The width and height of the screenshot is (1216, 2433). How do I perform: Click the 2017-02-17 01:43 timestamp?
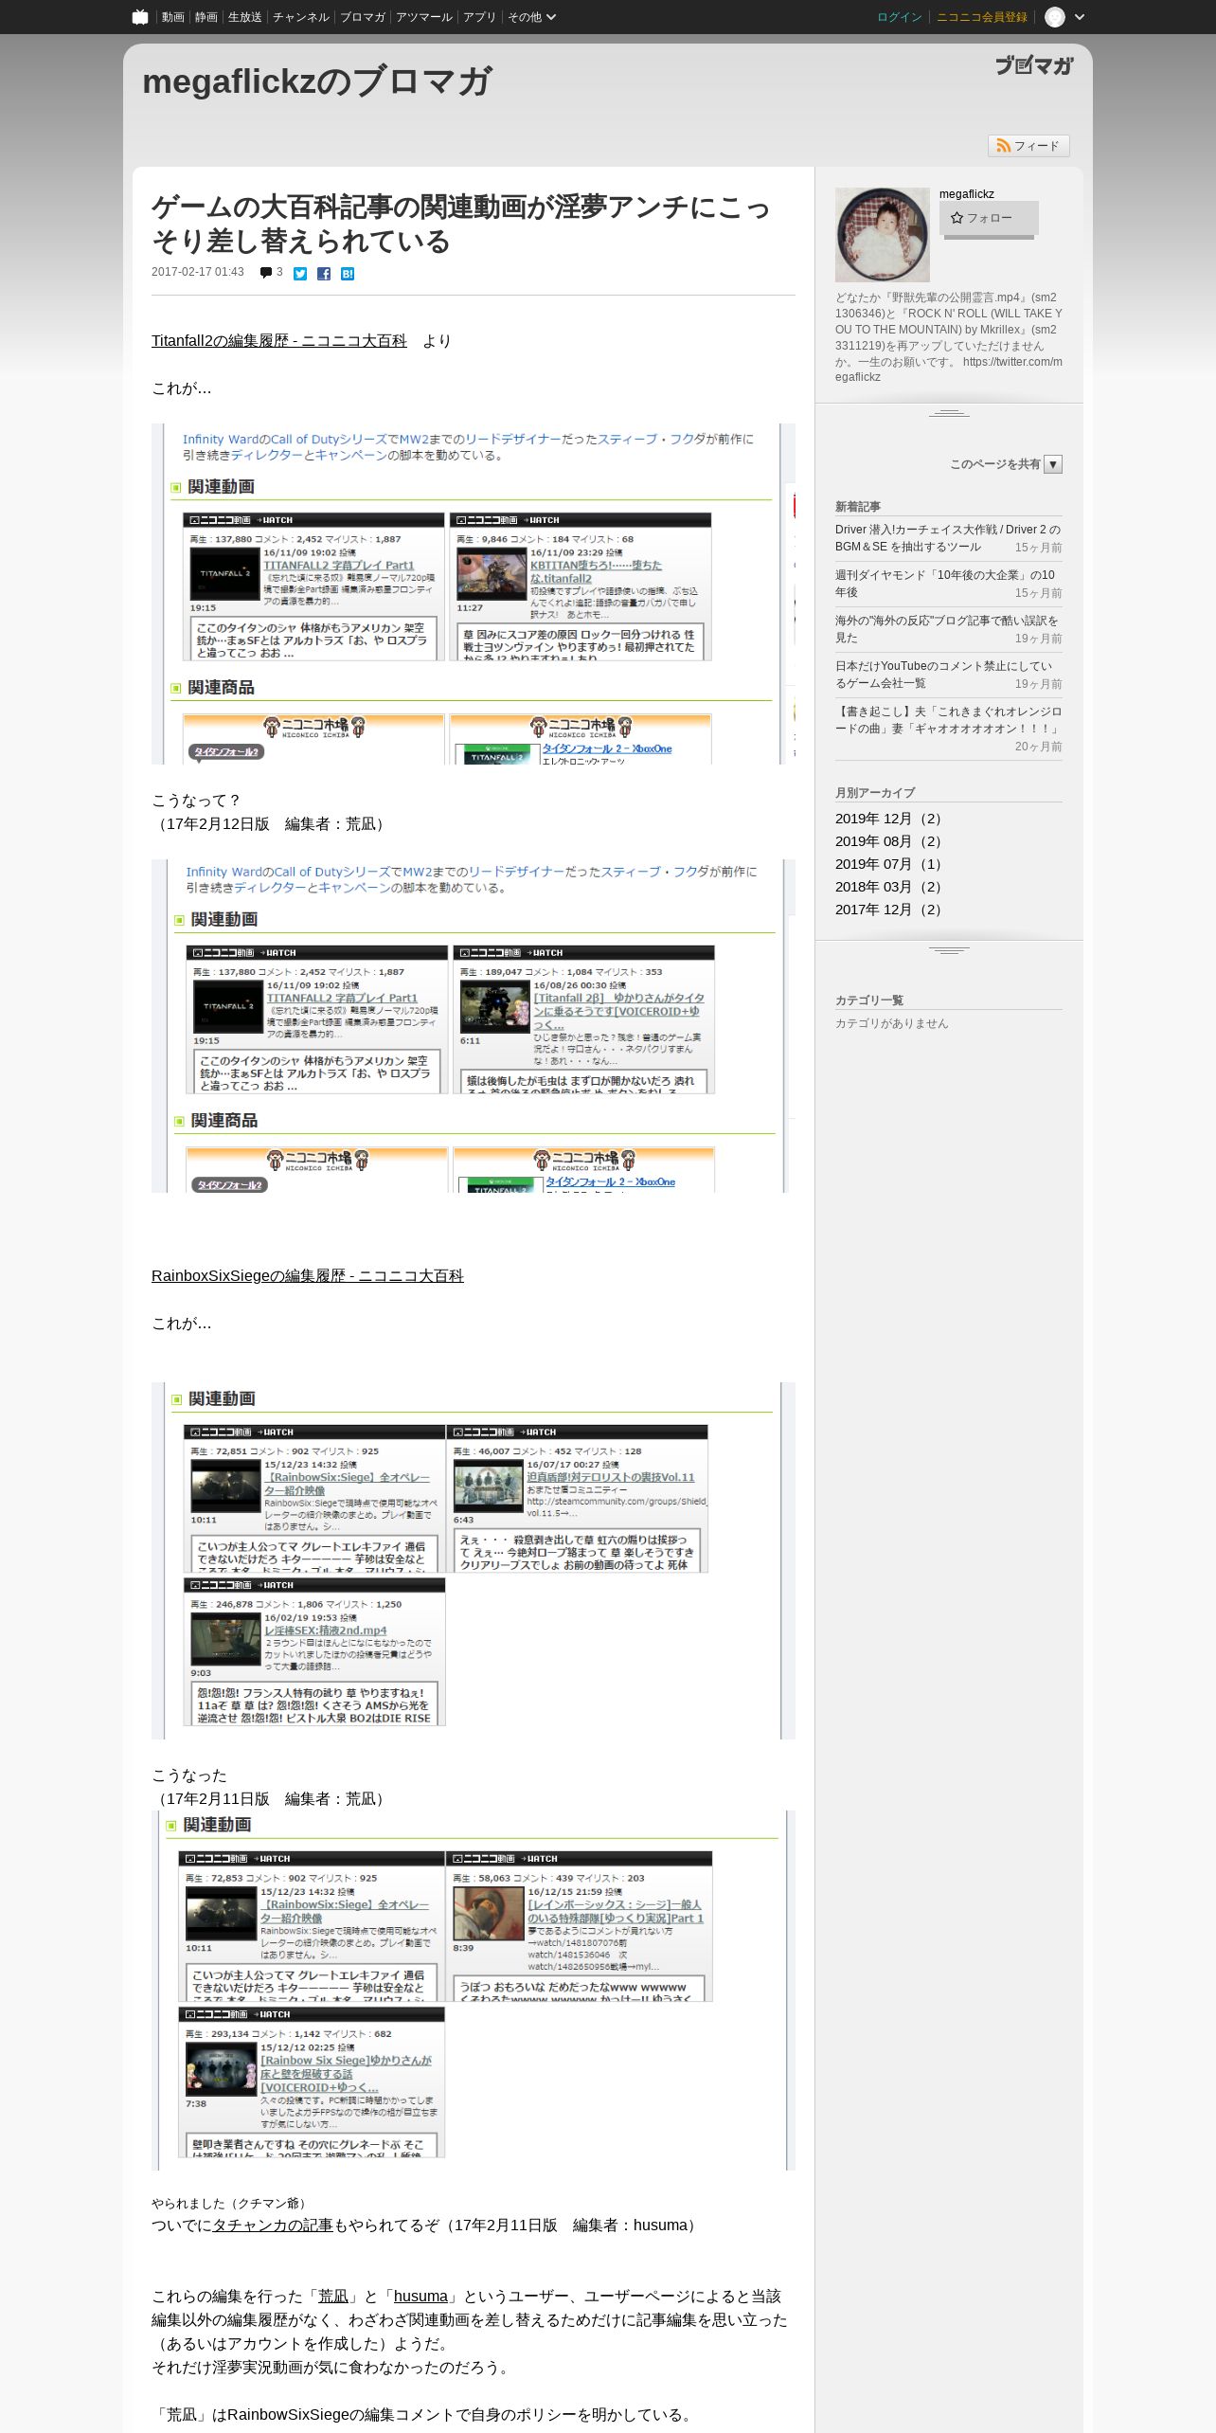tap(197, 272)
